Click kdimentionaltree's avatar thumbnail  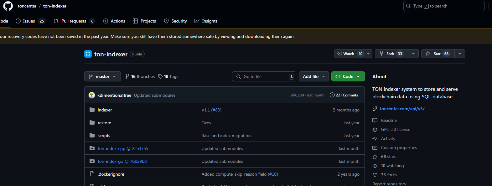tap(92, 95)
